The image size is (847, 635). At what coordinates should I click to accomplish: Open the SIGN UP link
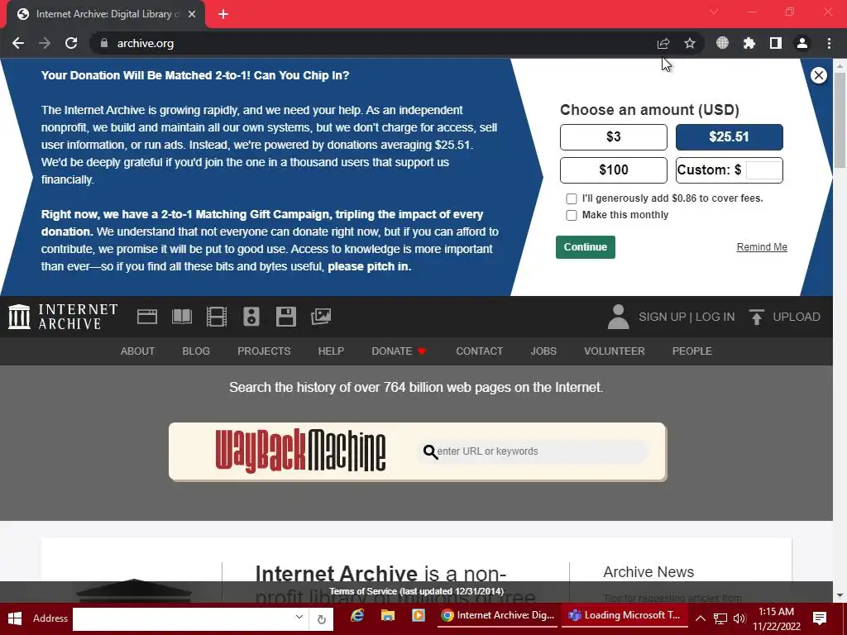[x=663, y=317]
